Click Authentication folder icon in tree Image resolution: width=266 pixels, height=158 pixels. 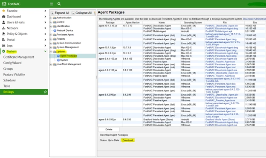click(55, 18)
